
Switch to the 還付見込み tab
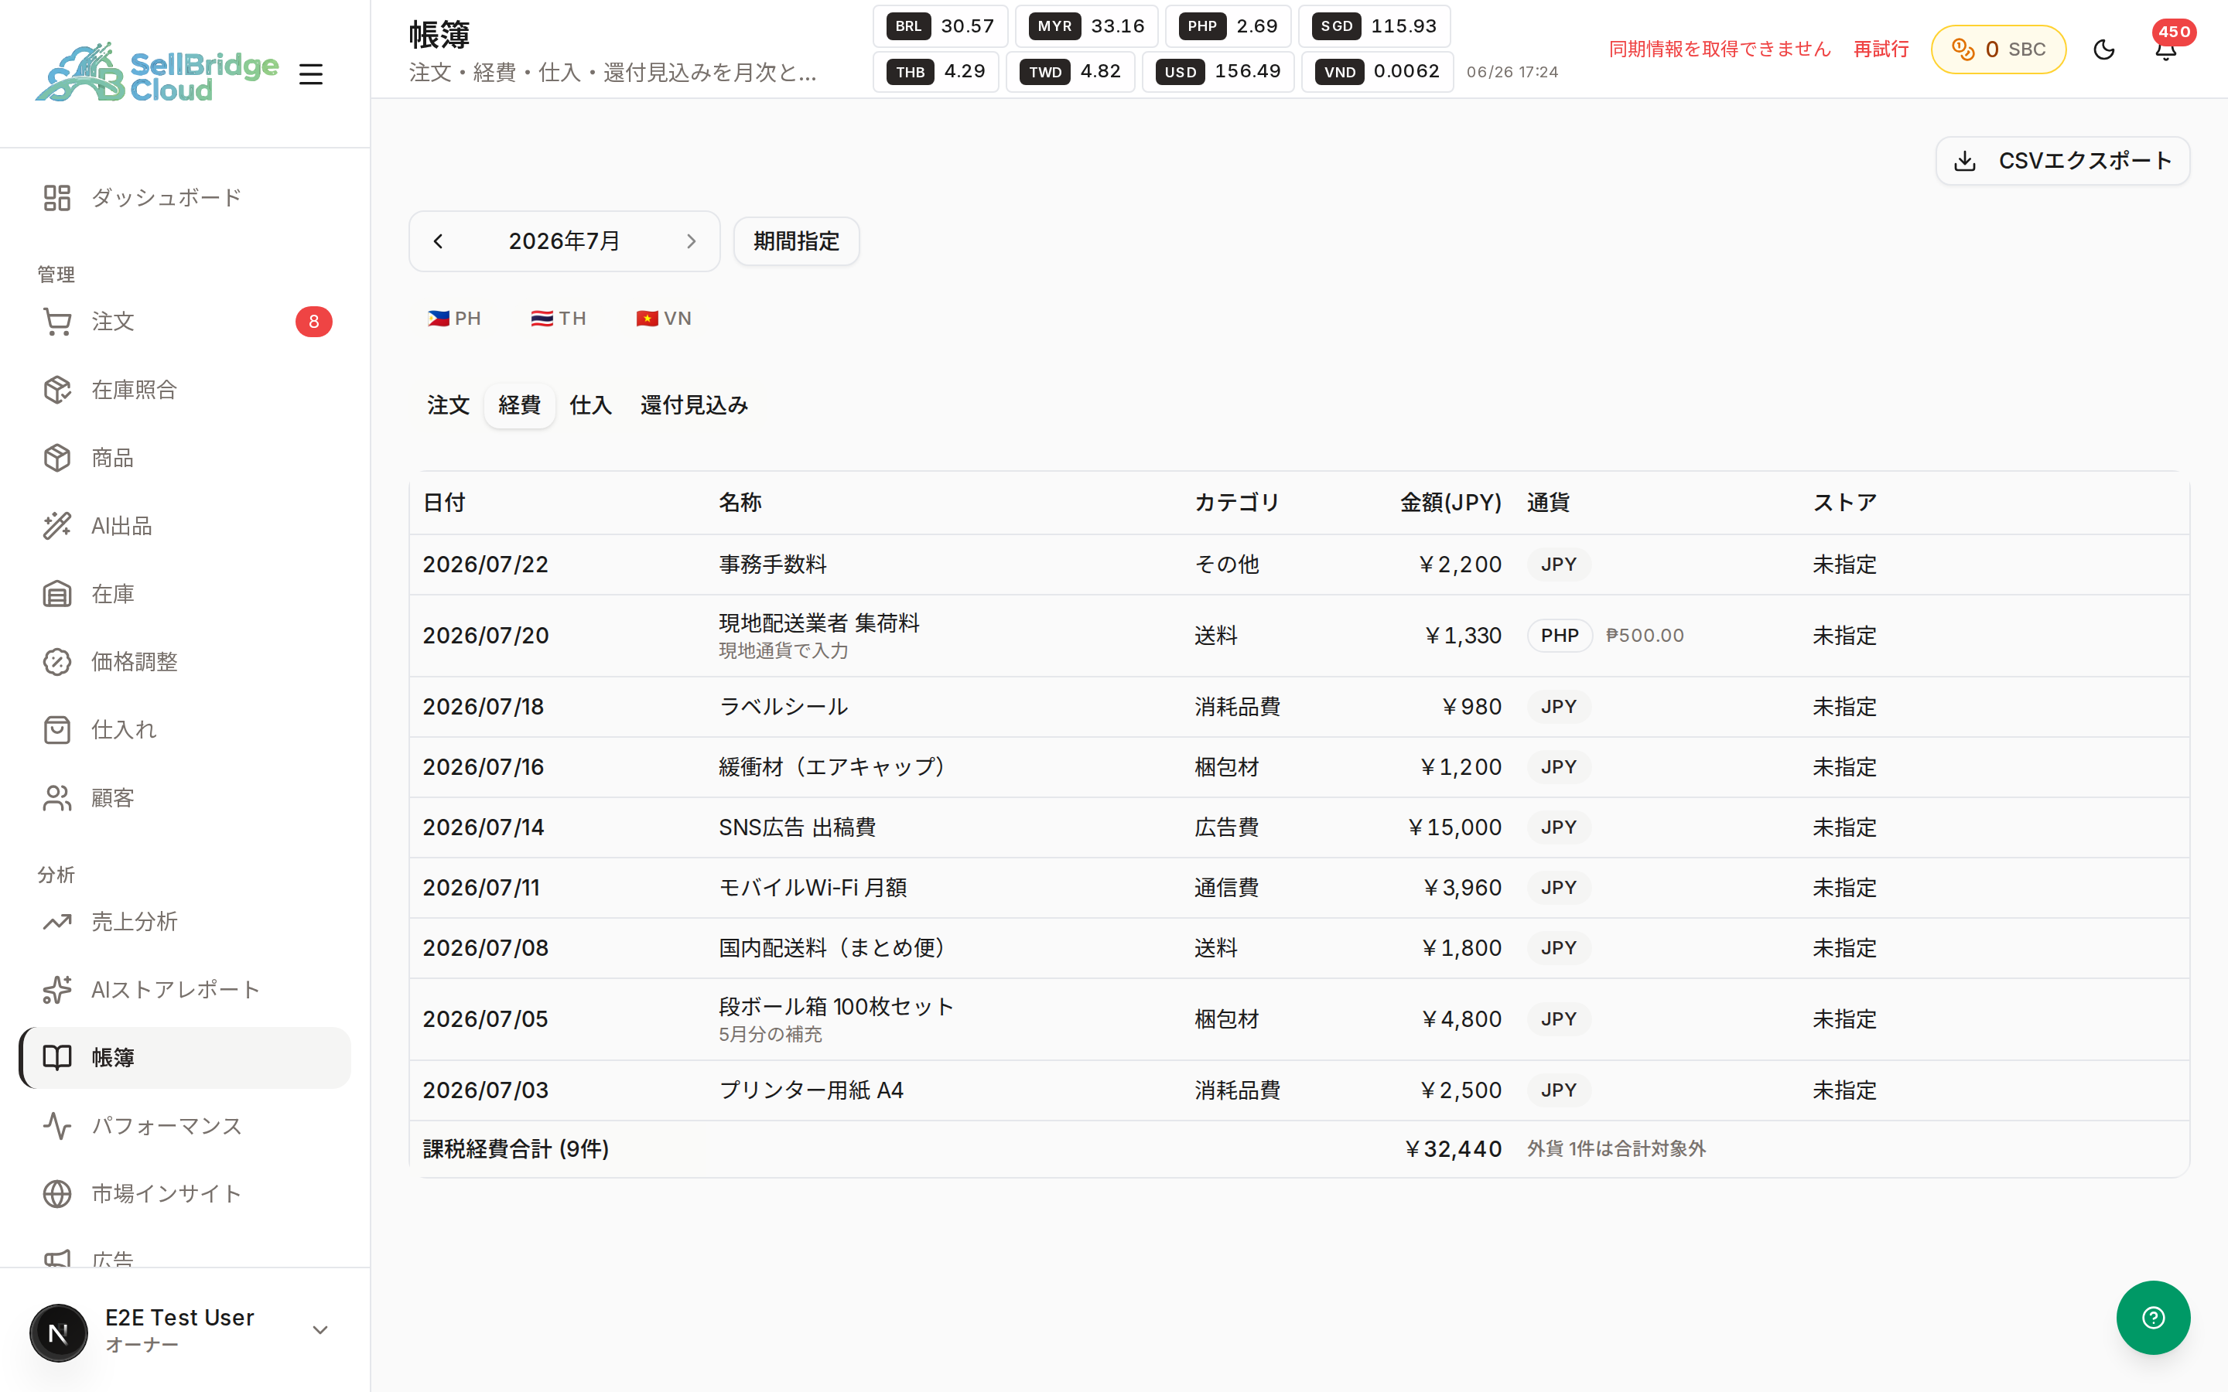pos(694,405)
